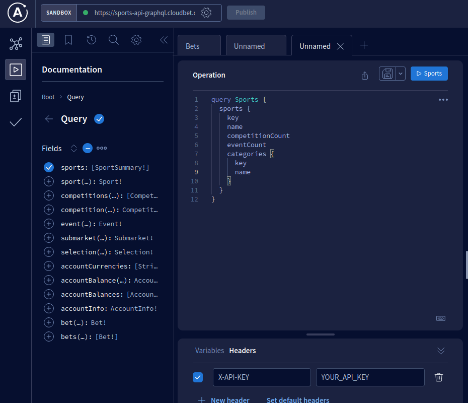Screen dimensions: 468x403
Task: Open the Explorer settings gear icon
Action: click(136, 40)
